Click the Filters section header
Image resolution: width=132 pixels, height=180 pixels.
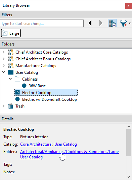click(x=66, y=15)
